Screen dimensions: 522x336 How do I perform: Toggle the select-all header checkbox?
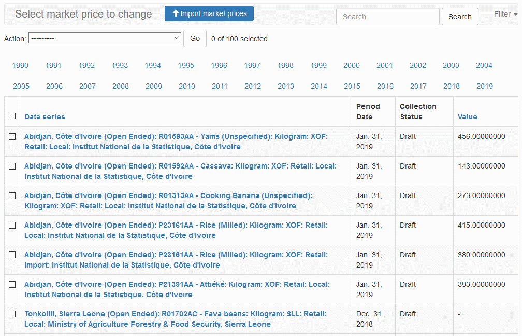tap(12, 116)
